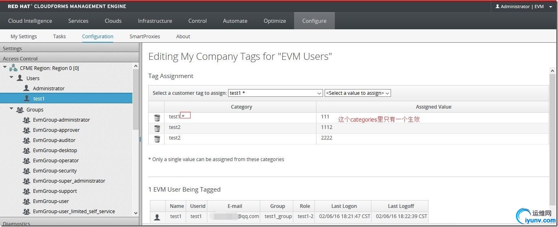Click the tree panel vertical scrollbar thumb

click(136, 99)
